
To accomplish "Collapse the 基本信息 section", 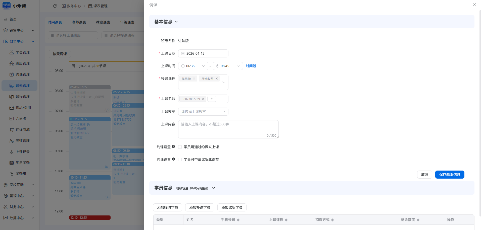I will (176, 22).
